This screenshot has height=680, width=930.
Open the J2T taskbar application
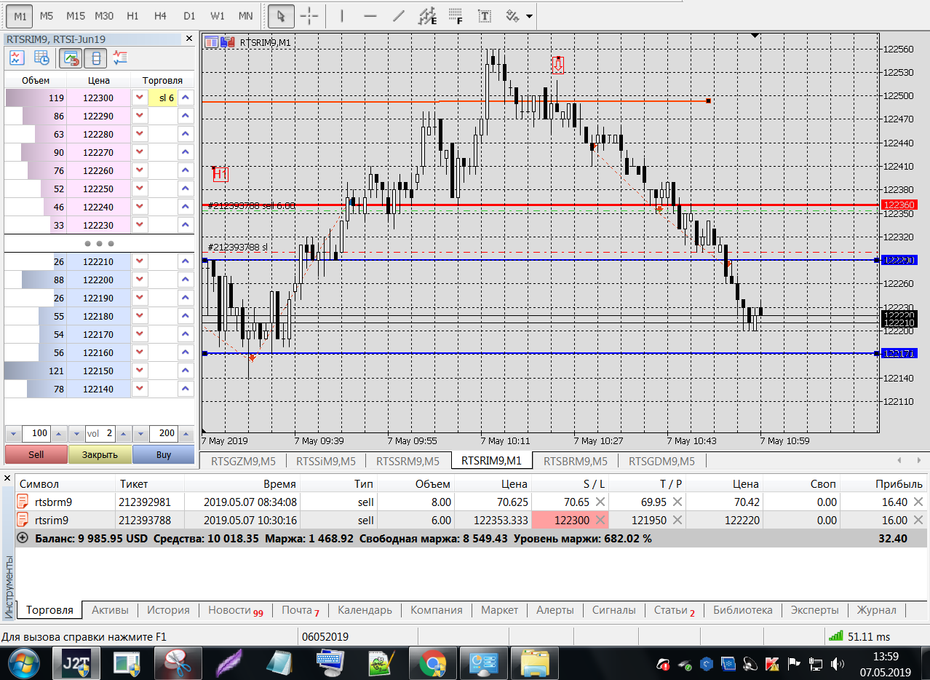click(x=76, y=663)
